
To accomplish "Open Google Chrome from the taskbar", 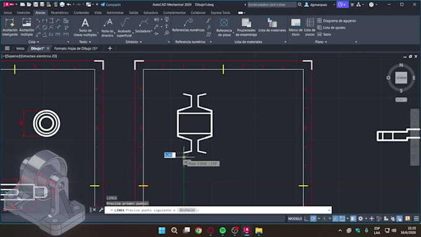I will click(199, 230).
